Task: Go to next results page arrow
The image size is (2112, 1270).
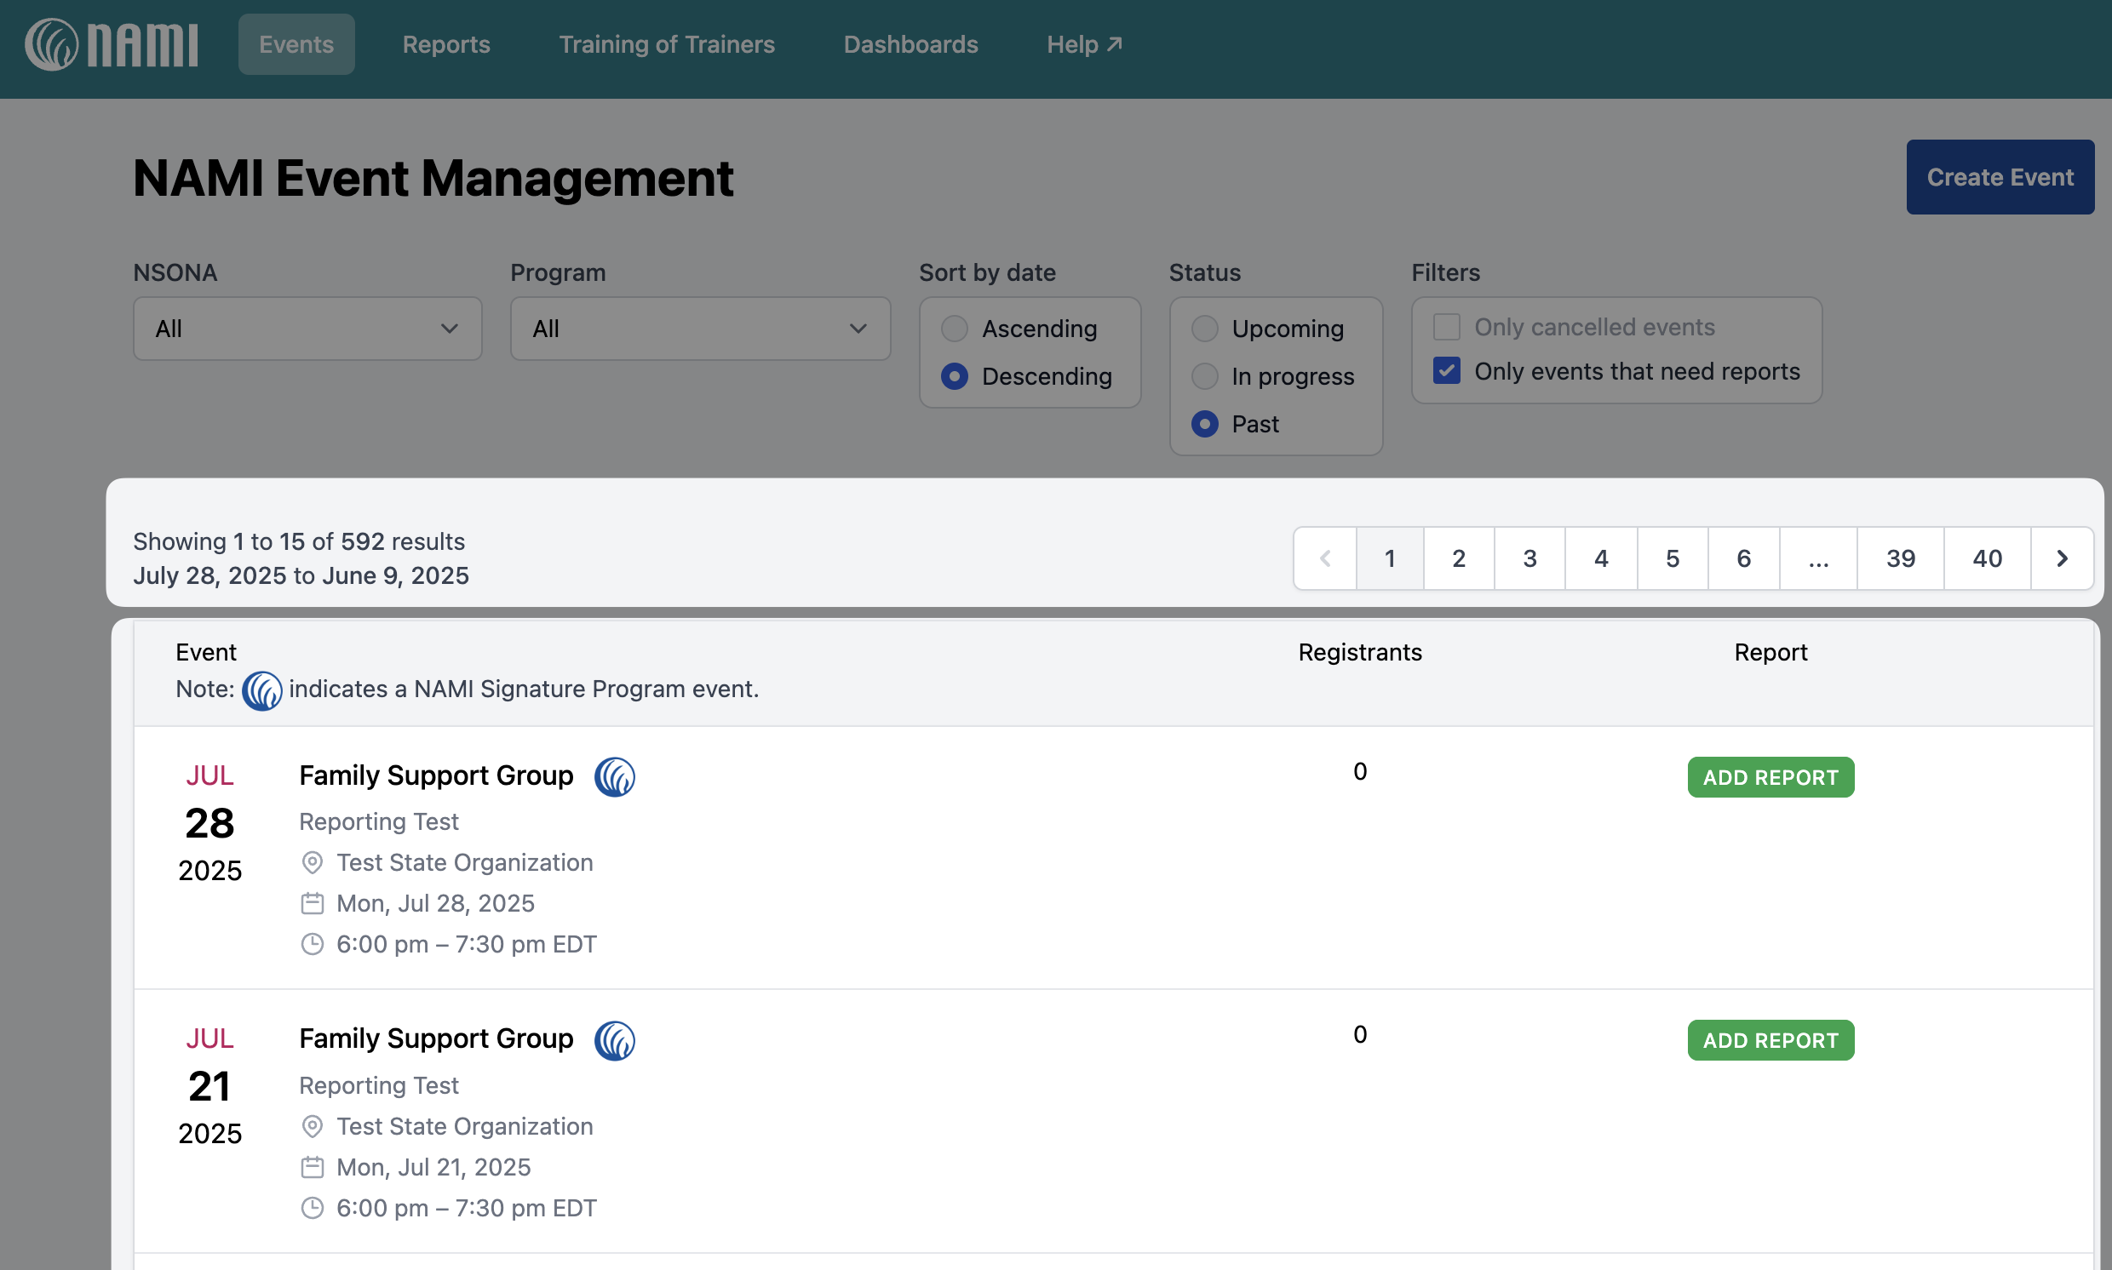Action: [2062, 559]
